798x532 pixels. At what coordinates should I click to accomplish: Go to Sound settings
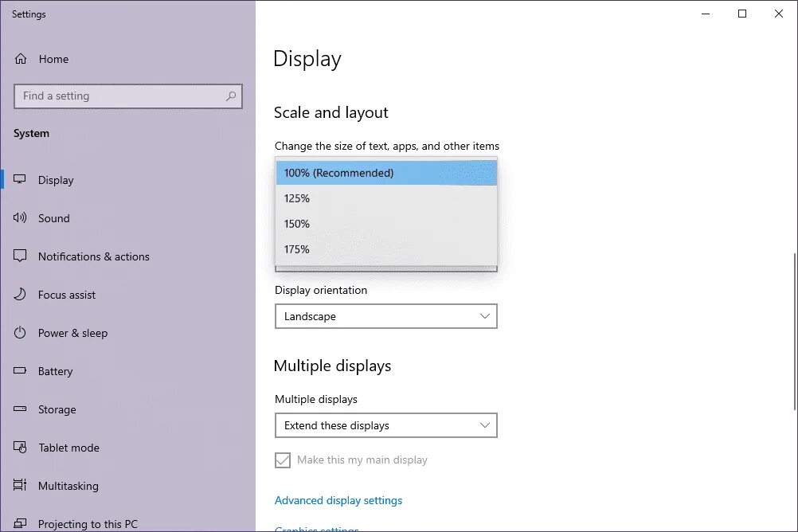54,218
